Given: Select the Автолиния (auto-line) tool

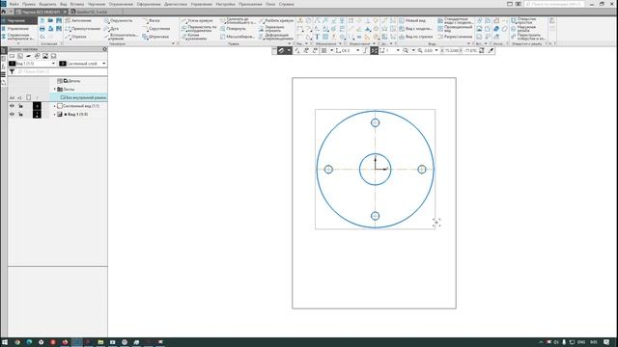Looking at the screenshot, I should tap(78, 20).
